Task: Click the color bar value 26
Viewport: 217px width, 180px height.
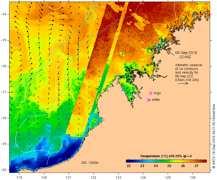Action: point(183,166)
